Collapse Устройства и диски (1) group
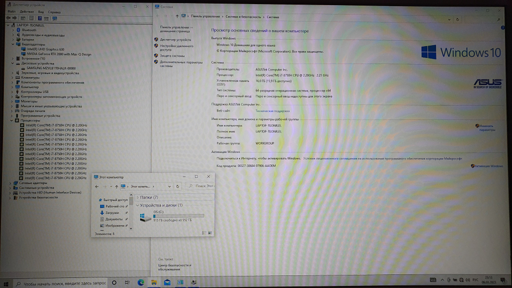 click(137, 205)
